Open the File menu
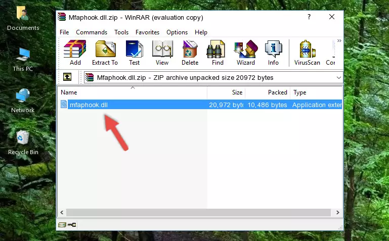Viewport: 389px width, 241px height. [64, 32]
